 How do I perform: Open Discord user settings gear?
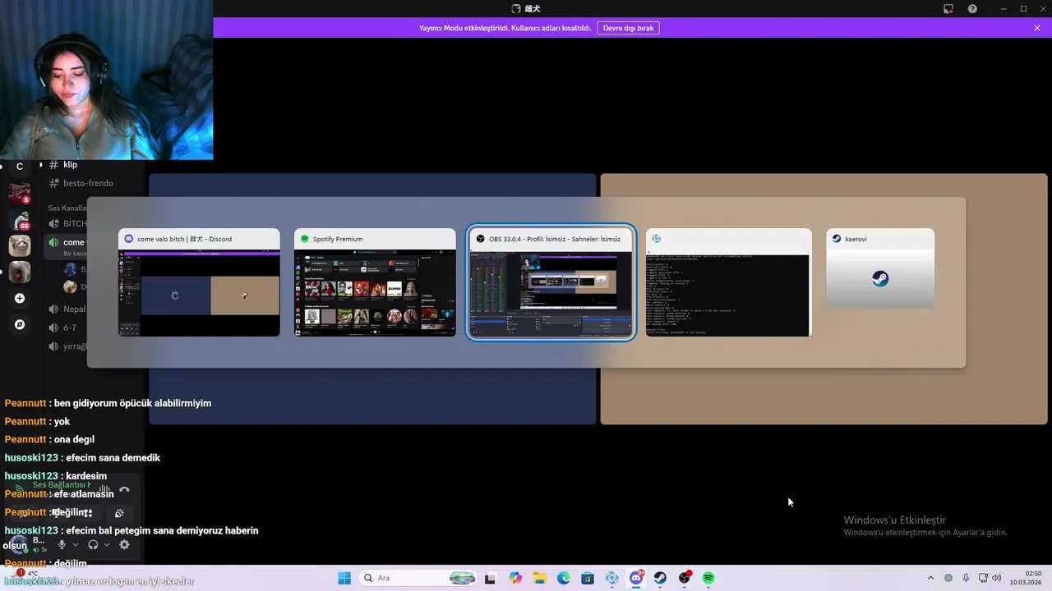point(124,545)
